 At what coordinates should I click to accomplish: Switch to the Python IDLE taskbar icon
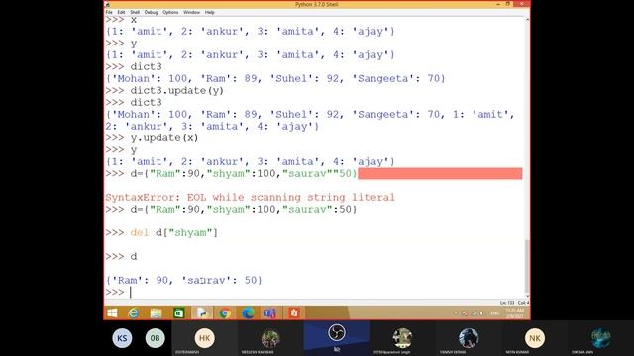tap(202, 312)
